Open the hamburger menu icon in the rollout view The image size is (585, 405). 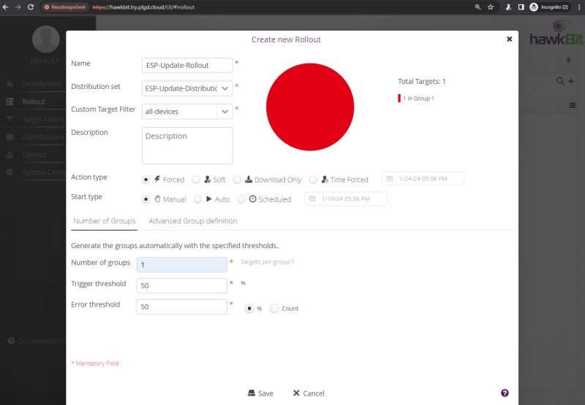tap(573, 105)
